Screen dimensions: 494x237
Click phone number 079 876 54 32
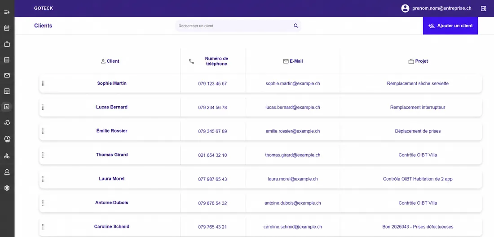(213, 203)
